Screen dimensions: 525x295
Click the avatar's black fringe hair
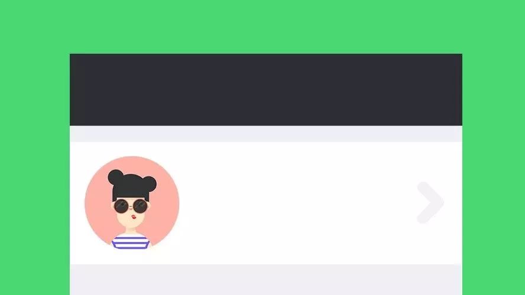[131, 189]
